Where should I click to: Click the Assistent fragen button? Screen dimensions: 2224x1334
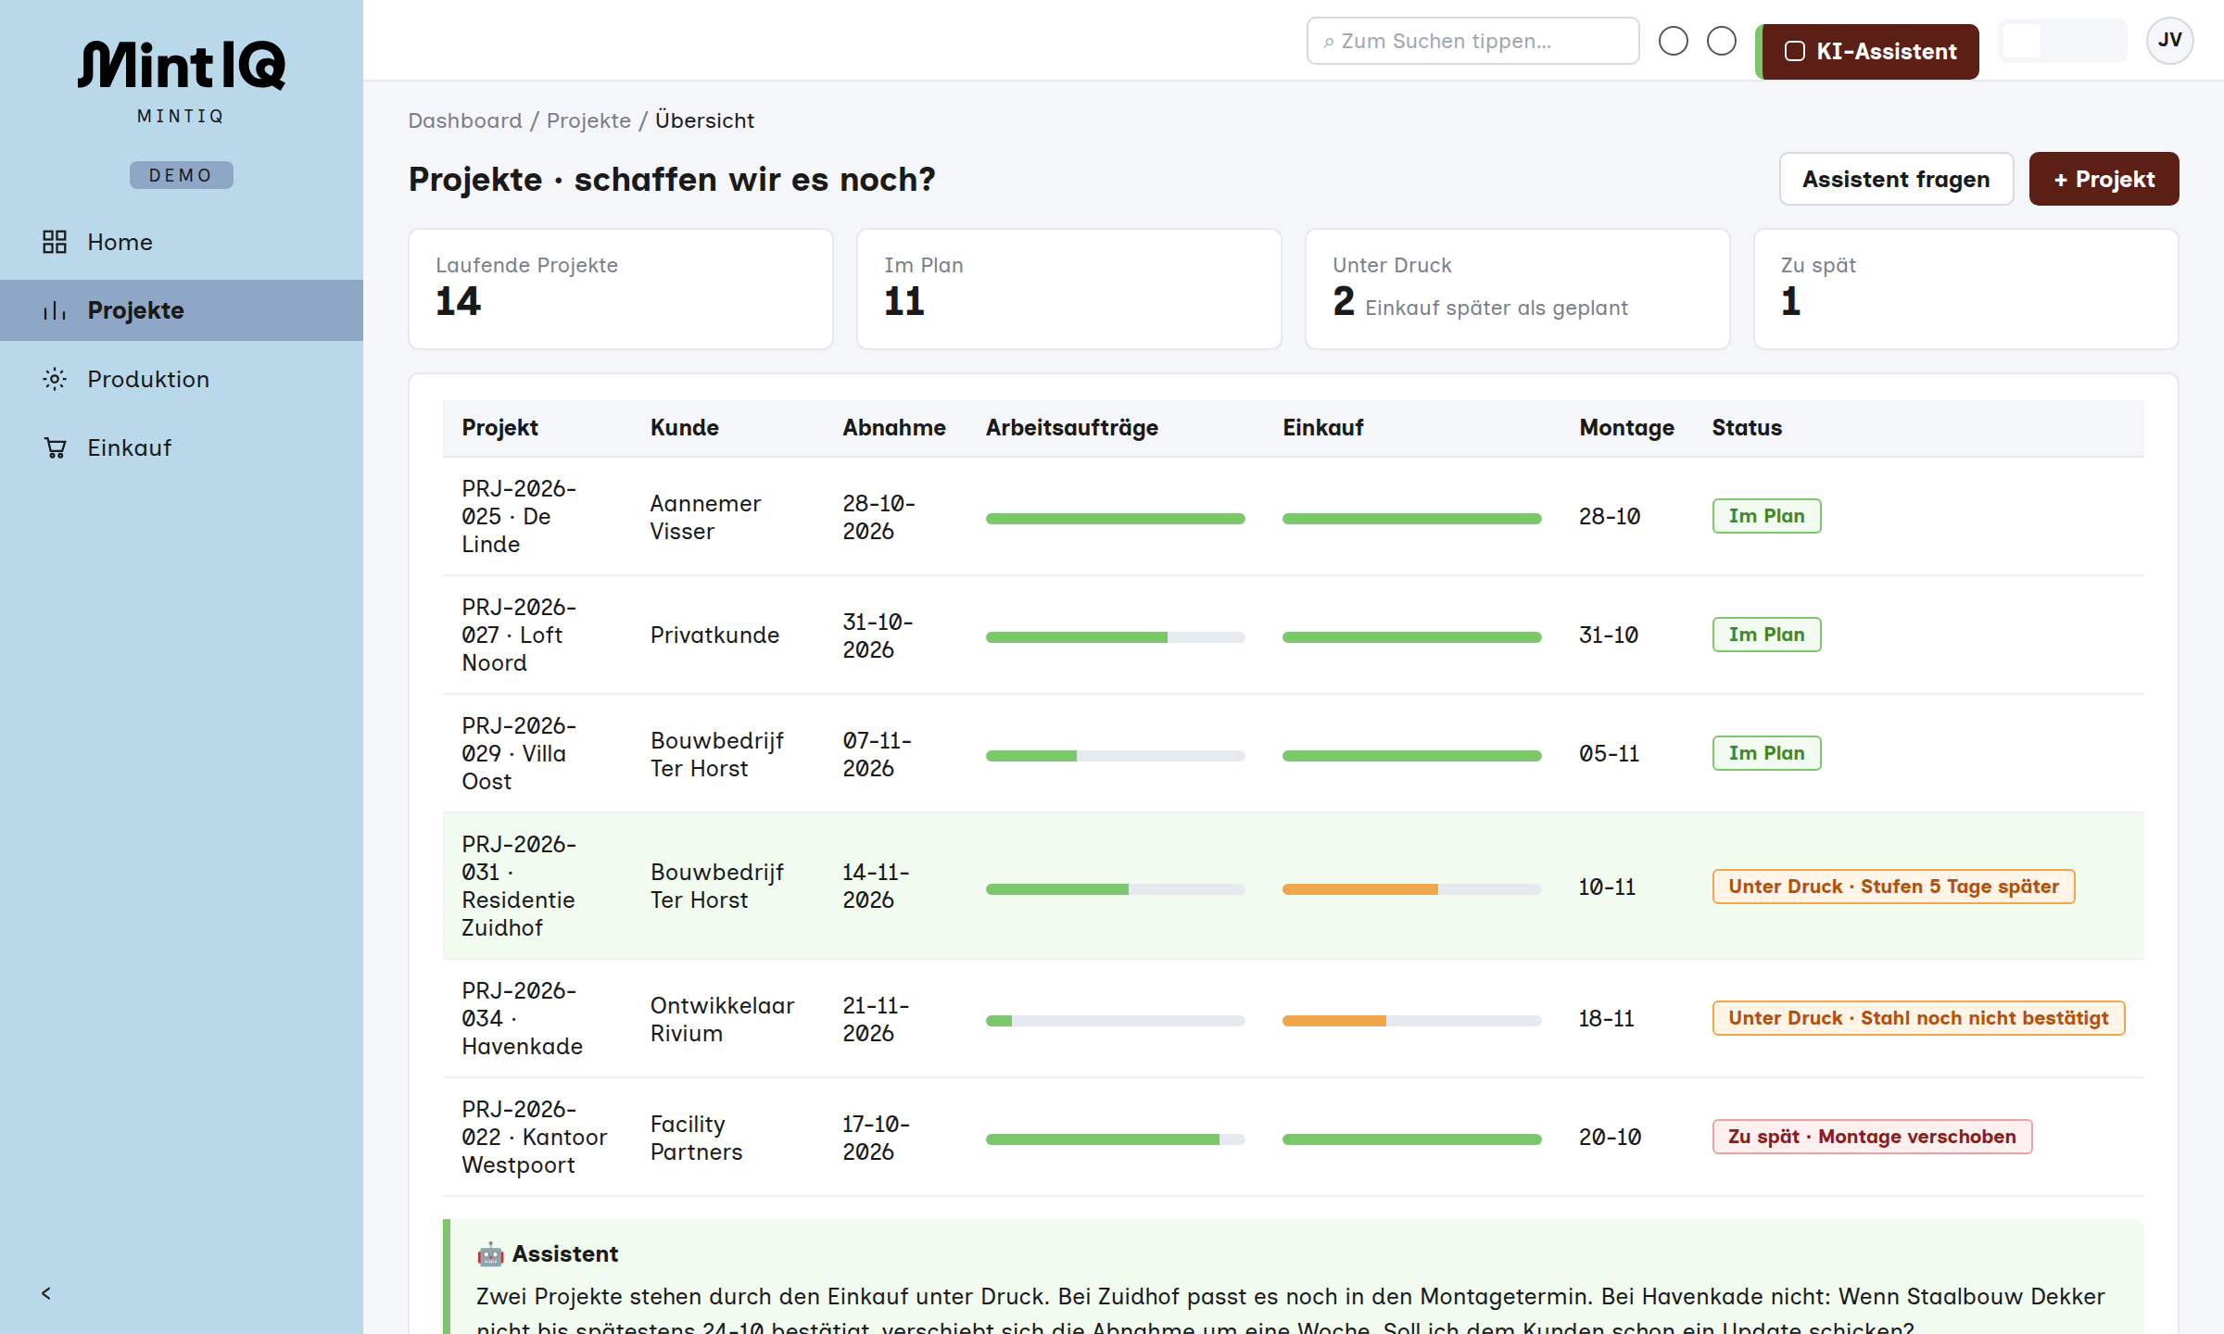coord(1896,179)
